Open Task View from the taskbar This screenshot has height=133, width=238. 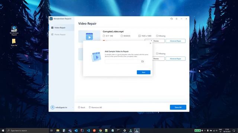click(51, 130)
